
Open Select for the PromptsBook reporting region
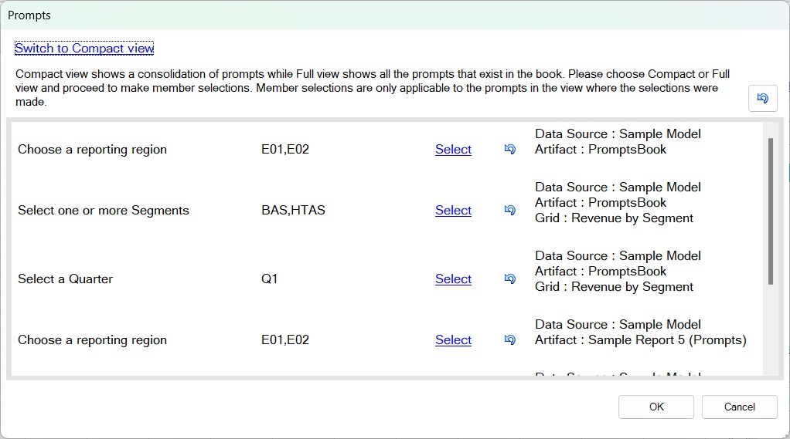tap(453, 150)
